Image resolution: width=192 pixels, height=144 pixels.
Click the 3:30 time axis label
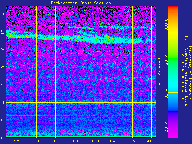tap(94, 141)
